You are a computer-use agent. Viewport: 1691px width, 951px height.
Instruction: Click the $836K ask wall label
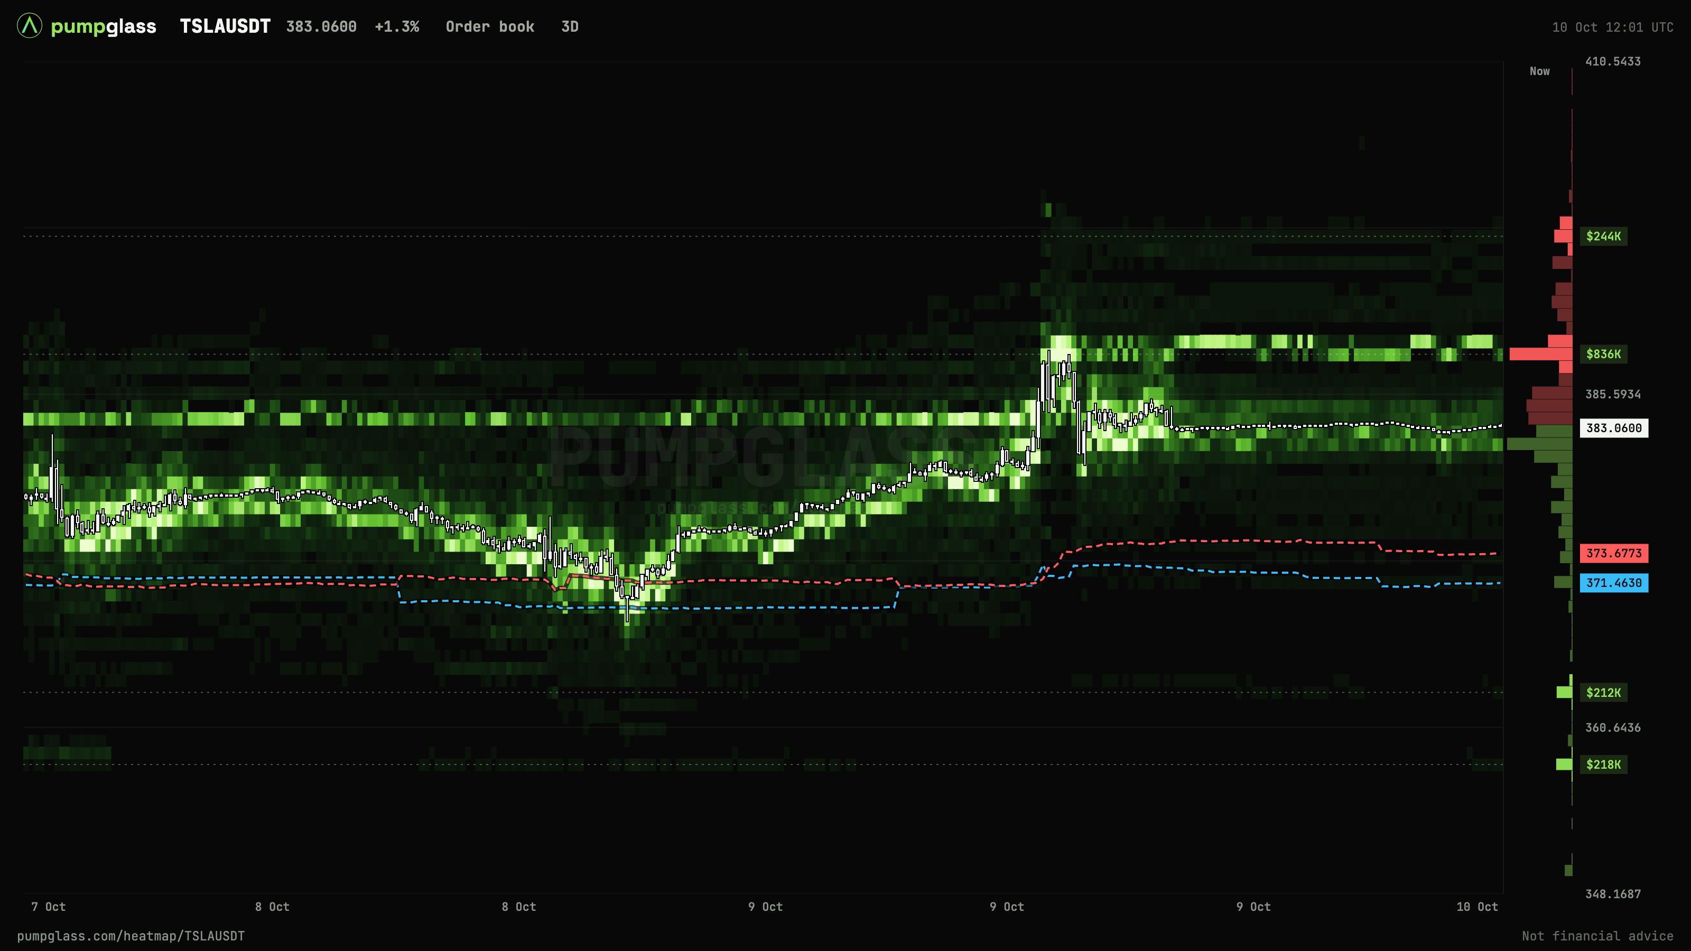click(x=1603, y=355)
